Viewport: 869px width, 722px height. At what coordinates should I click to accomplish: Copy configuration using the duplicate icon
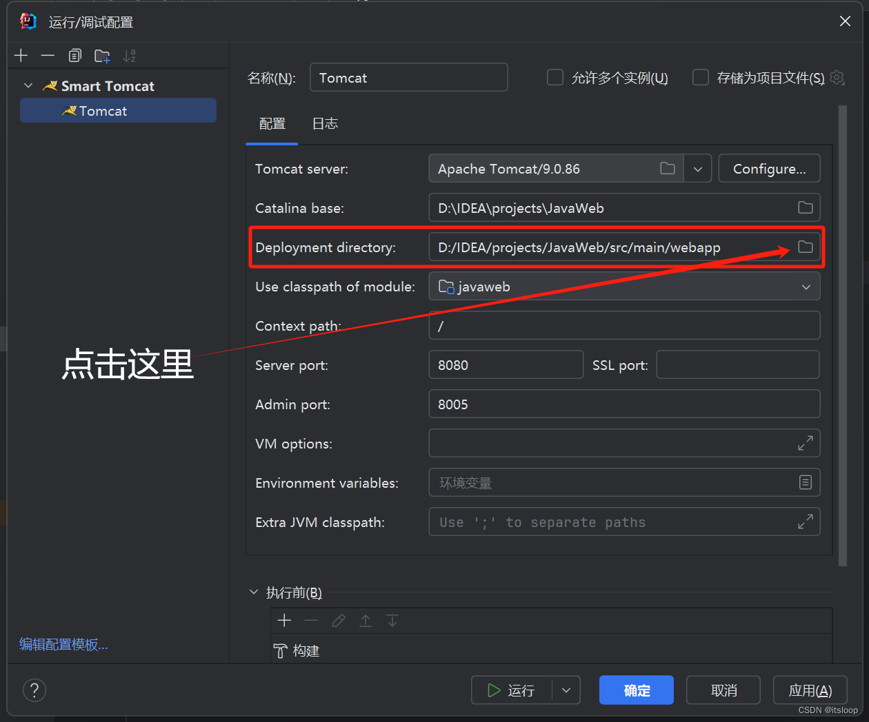[75, 56]
